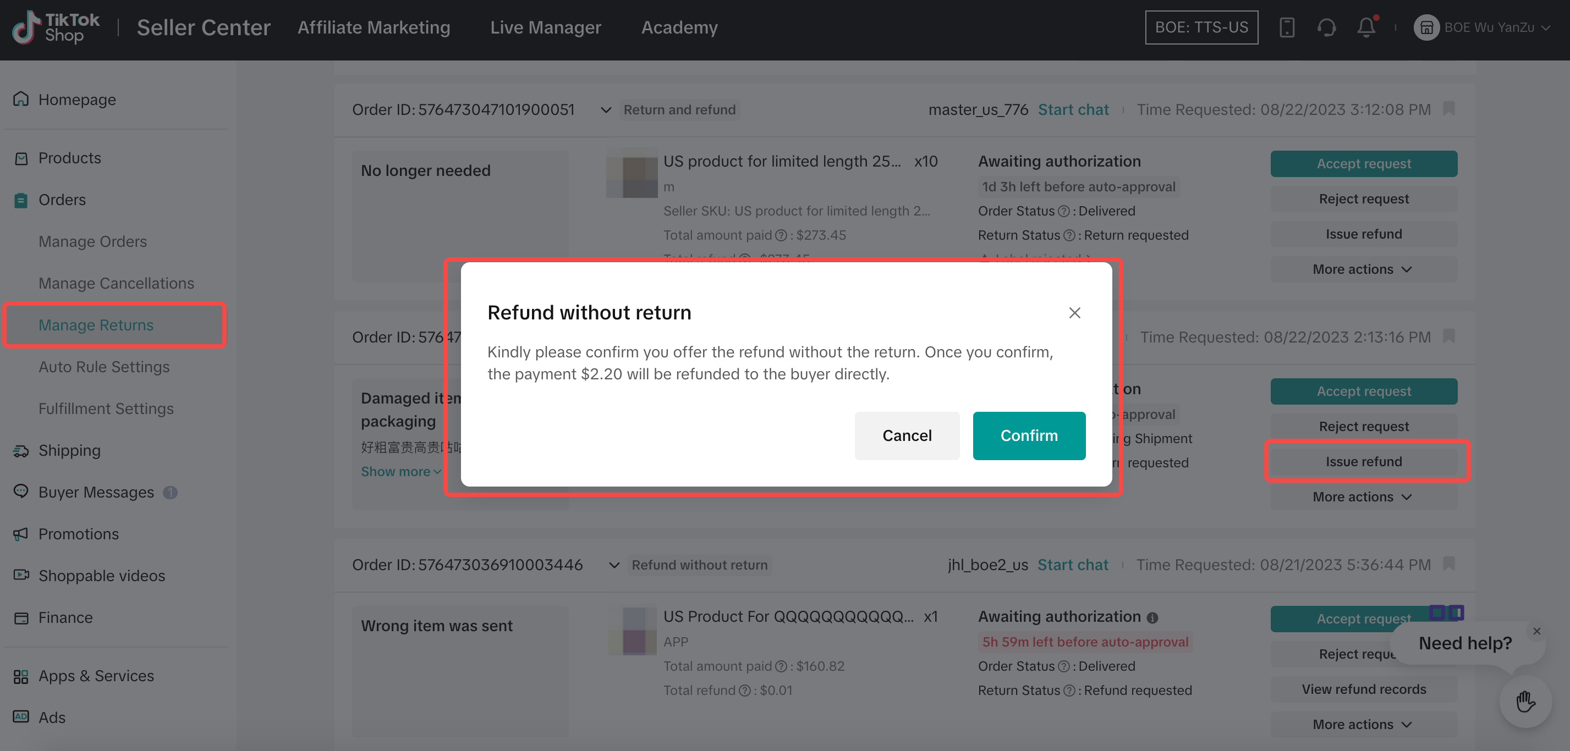Click the mobile phone icon in header
The image size is (1570, 751).
[1287, 27]
